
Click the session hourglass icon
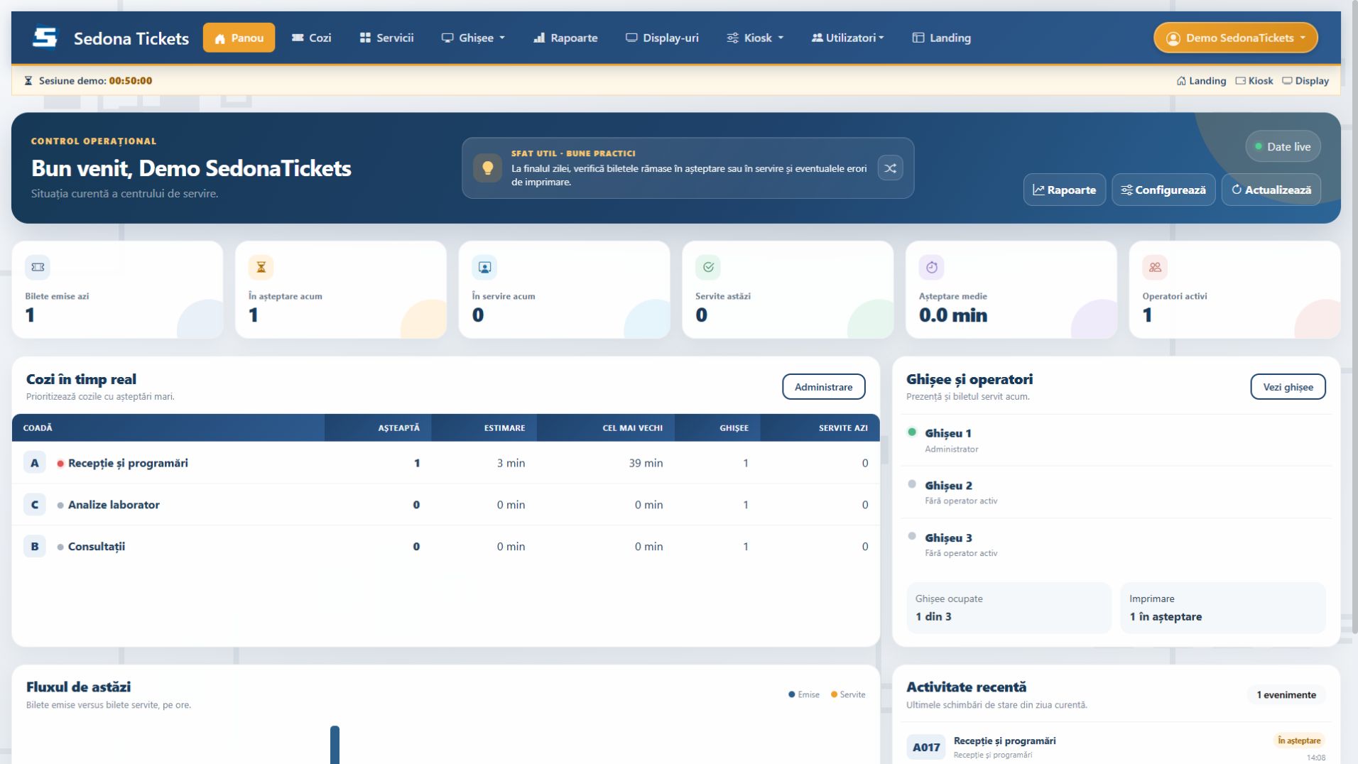coord(28,80)
